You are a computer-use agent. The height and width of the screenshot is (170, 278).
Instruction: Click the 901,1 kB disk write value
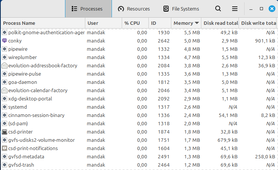coord(265,41)
